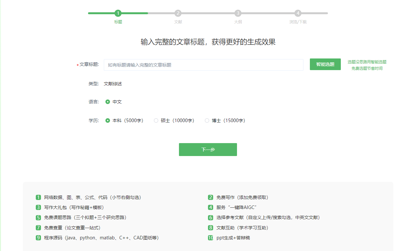
Task: Click the 浏览/下载 step label
Action: (x=298, y=22)
